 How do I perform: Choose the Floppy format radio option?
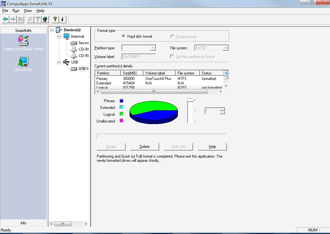coord(172,37)
